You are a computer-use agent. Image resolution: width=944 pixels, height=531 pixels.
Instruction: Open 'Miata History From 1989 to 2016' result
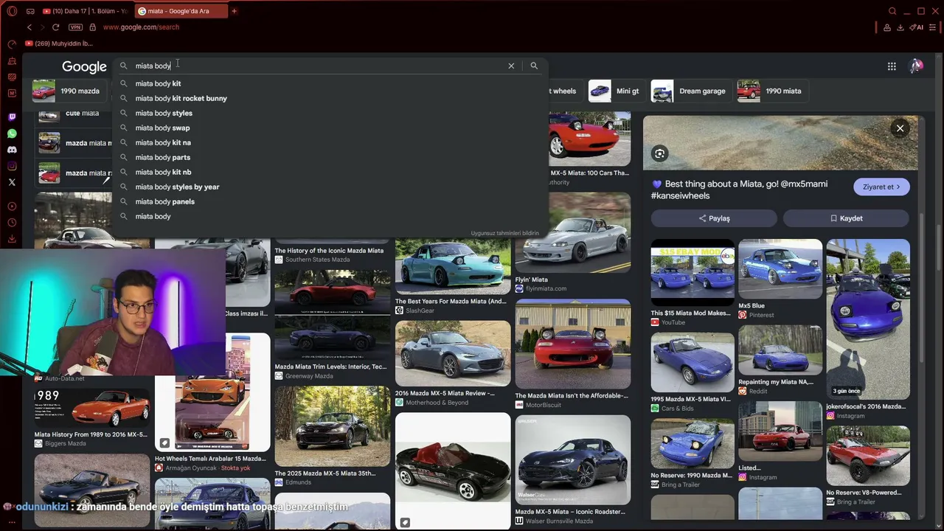click(x=92, y=406)
